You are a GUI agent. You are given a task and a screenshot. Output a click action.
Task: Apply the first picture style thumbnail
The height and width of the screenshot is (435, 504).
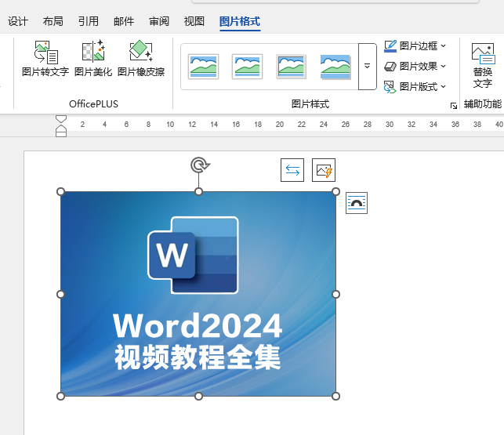pos(203,67)
